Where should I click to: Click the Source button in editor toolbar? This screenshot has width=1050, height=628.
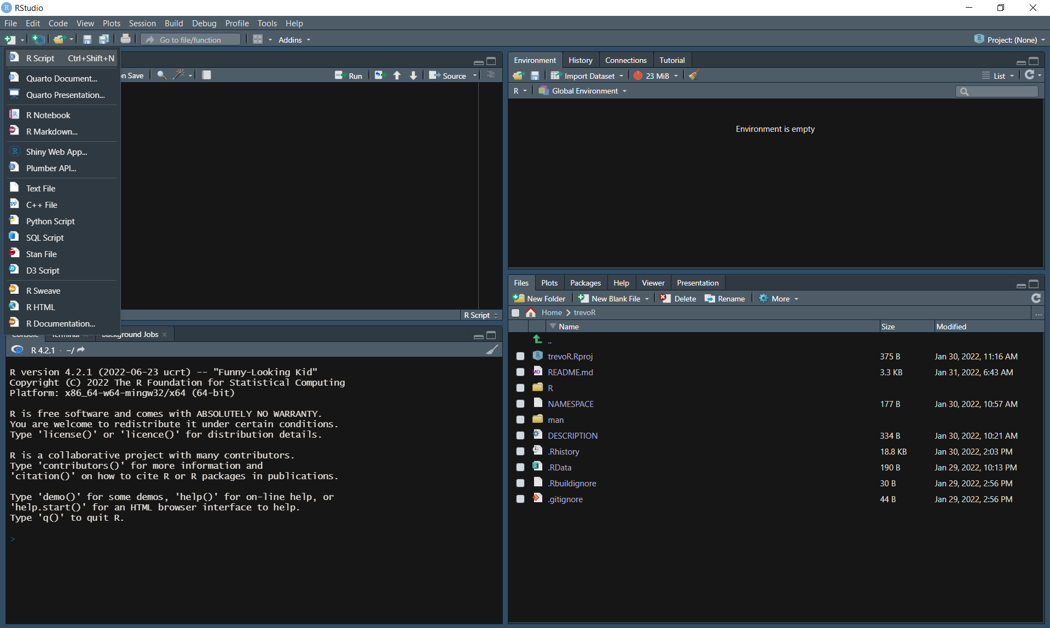448,75
